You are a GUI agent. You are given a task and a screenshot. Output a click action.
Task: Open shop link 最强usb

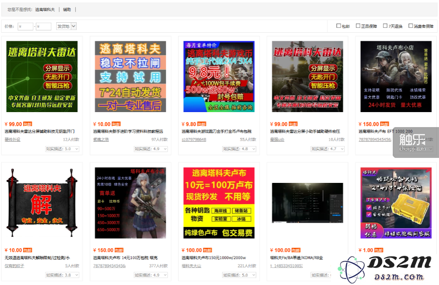click(277, 139)
